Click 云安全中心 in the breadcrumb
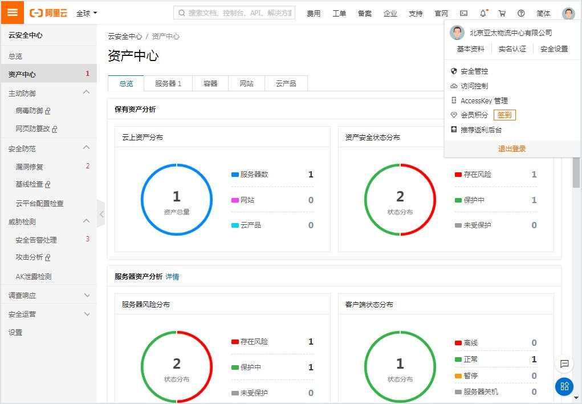Image resolution: width=582 pixels, height=404 pixels. 125,37
